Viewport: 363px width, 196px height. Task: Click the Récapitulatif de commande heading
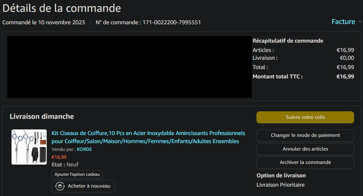click(x=288, y=41)
